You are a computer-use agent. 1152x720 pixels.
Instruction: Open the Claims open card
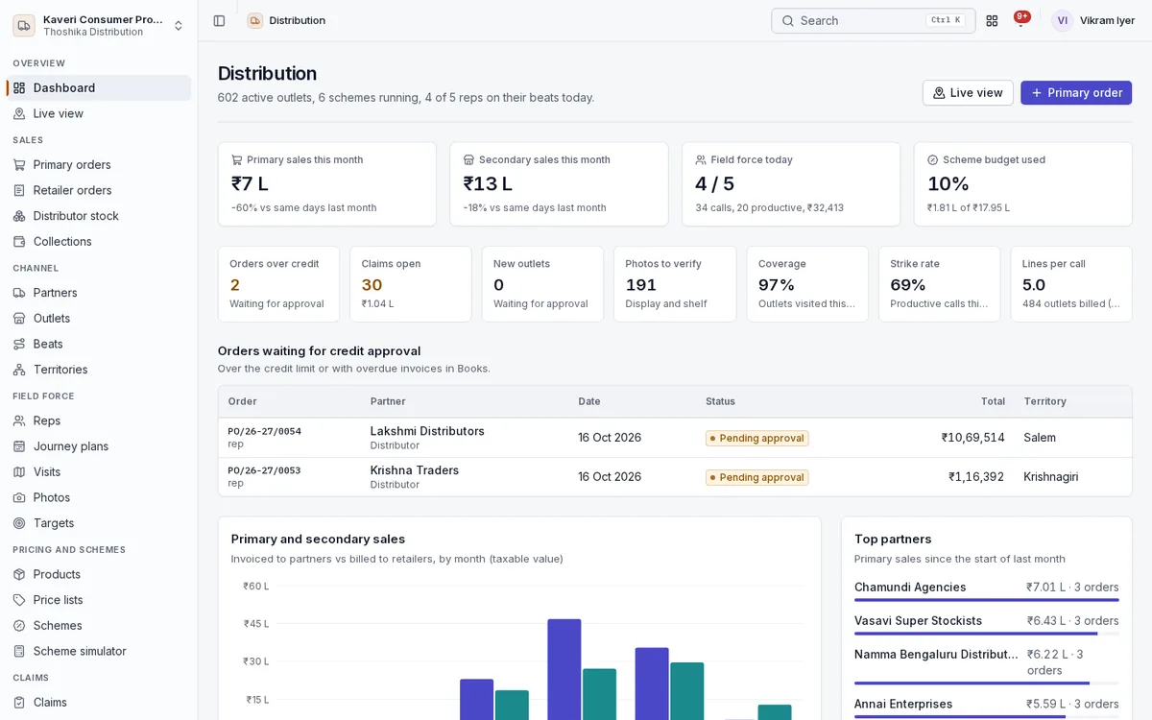click(x=410, y=284)
